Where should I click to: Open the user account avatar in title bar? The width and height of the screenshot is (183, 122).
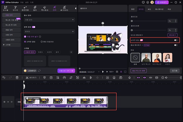(152, 2)
